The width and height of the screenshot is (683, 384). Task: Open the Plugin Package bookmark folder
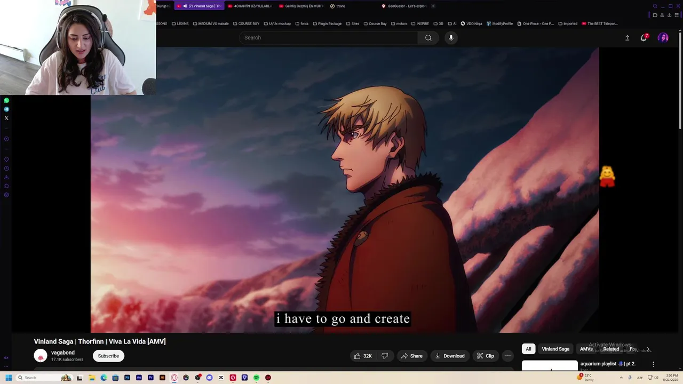point(327,23)
